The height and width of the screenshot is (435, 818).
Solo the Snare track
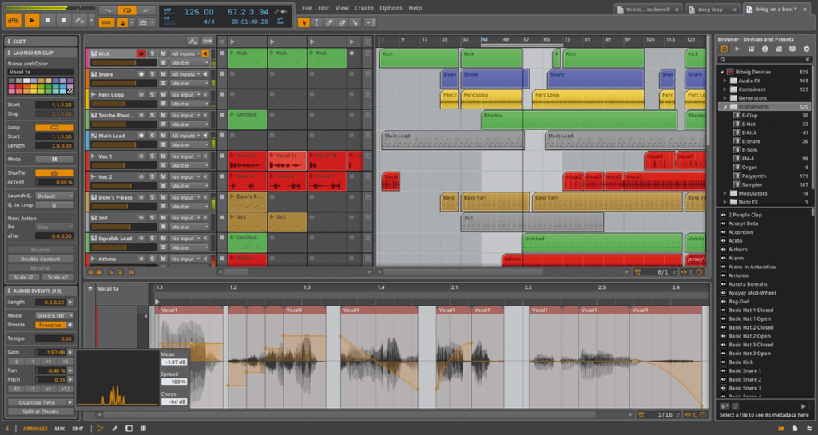coord(152,73)
